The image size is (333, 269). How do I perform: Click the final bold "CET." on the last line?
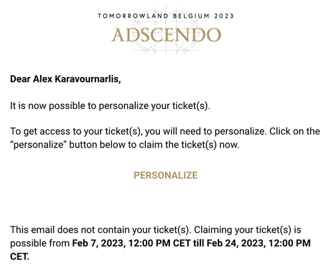19,257
